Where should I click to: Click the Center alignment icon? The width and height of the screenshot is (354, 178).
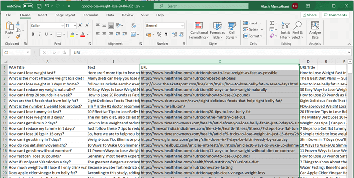104,34
